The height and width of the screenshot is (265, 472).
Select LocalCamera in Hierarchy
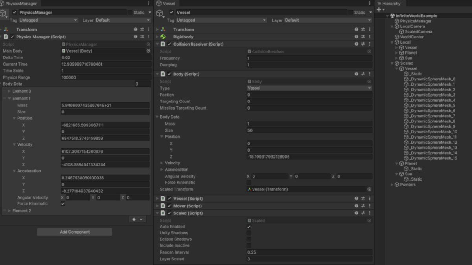pos(412,26)
